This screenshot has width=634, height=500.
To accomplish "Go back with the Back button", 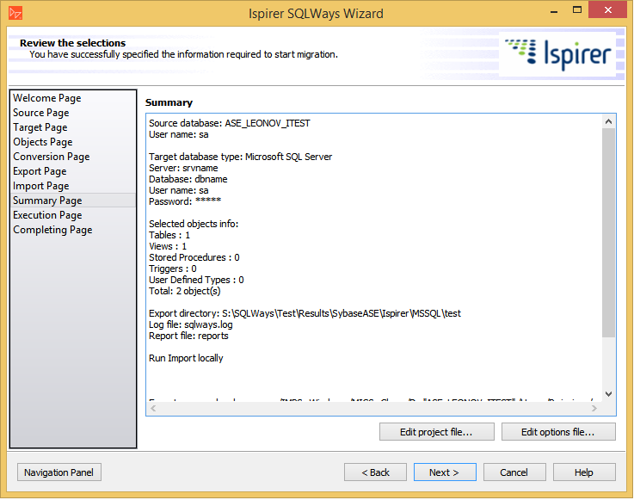I will pyautogui.click(x=375, y=472).
